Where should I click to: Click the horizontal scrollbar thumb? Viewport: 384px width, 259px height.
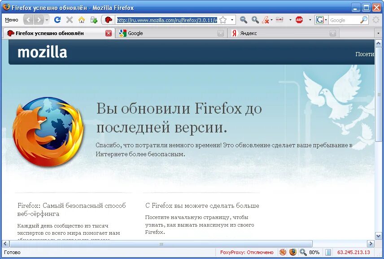[x=161, y=244]
